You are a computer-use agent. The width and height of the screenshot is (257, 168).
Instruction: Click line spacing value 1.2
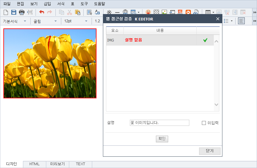pyautogui.click(x=97, y=21)
